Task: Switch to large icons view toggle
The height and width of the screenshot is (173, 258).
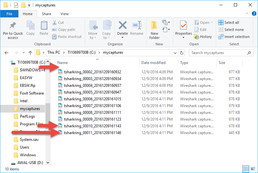Action: click(x=252, y=169)
